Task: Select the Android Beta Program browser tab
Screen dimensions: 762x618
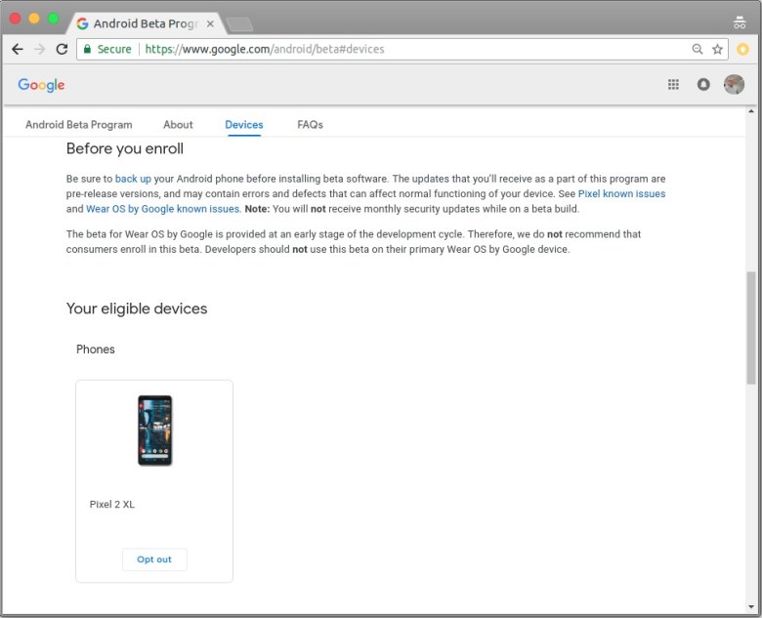Action: pyautogui.click(x=146, y=23)
